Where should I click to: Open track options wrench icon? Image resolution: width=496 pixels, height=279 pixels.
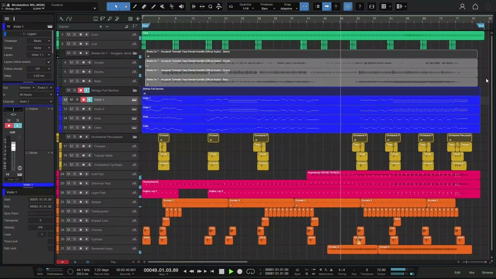click(61, 19)
